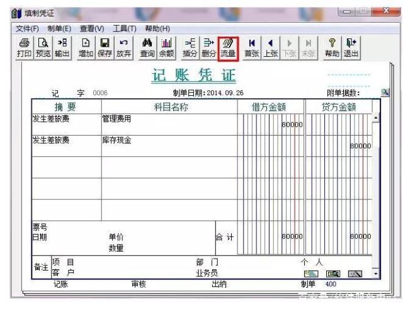Click credit amount 80000 in 库存现金 row
Screen dimensions: 403x309
(361, 146)
